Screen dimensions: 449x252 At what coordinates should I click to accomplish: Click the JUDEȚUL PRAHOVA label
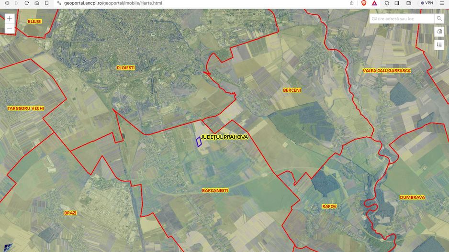224,137
